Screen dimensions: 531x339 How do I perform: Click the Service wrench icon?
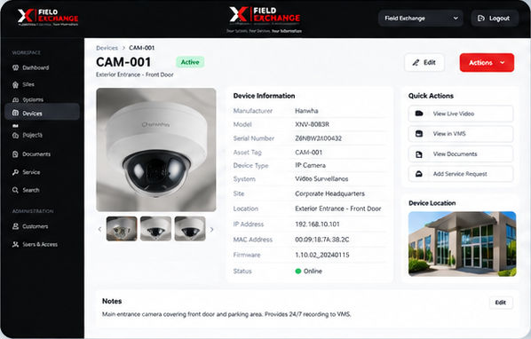(15, 172)
